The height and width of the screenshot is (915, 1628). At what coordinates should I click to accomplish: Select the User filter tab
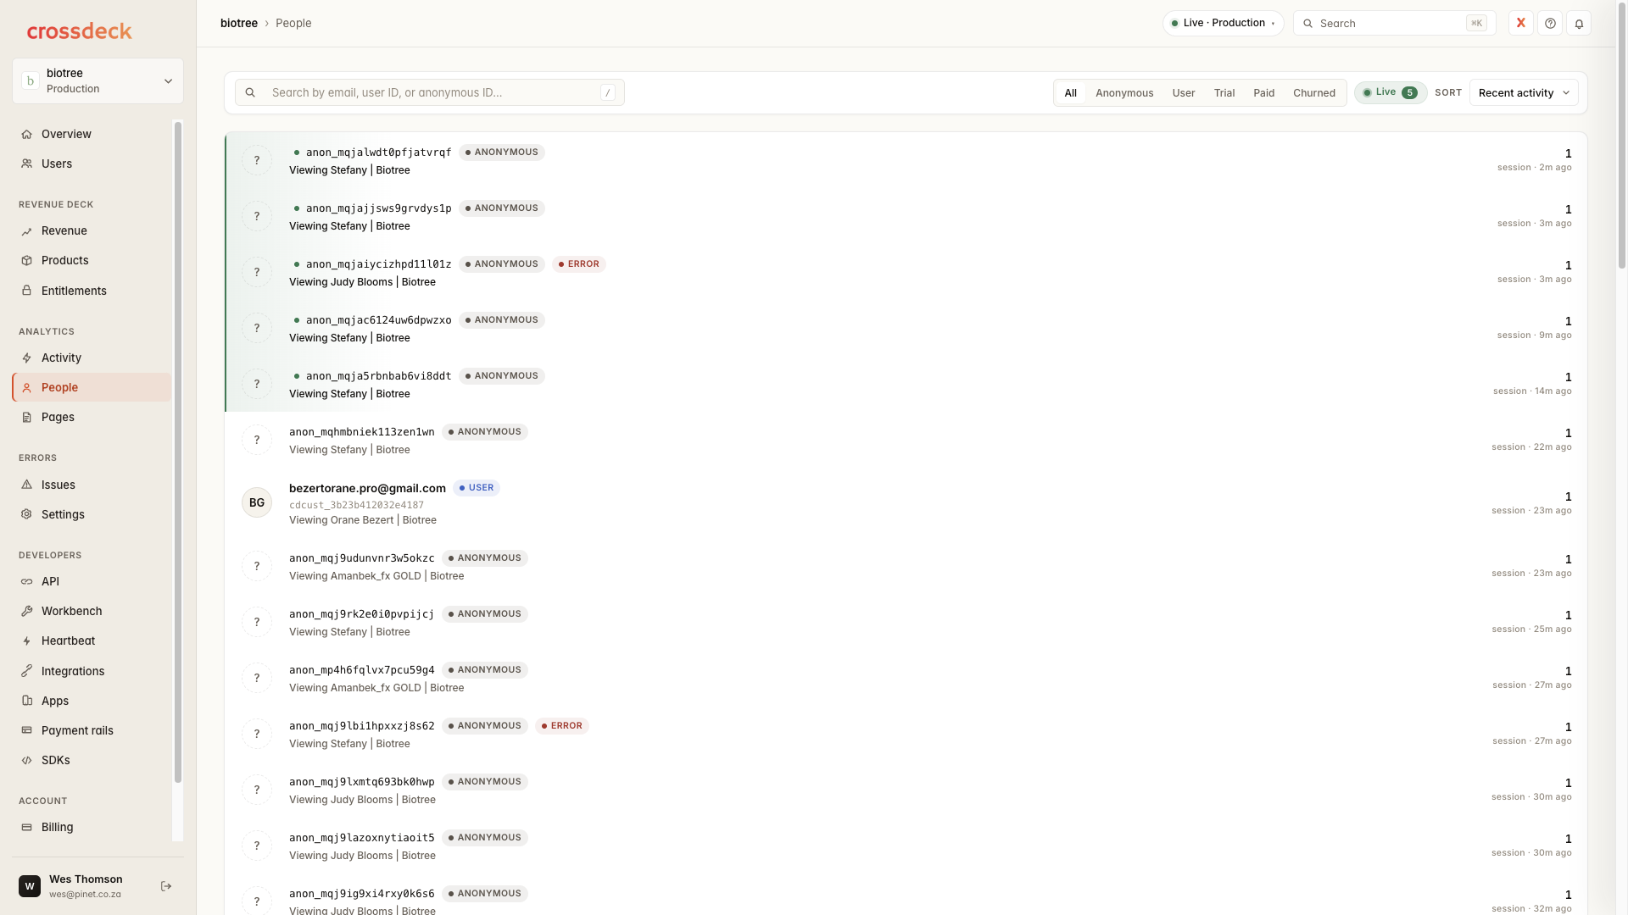(1184, 92)
